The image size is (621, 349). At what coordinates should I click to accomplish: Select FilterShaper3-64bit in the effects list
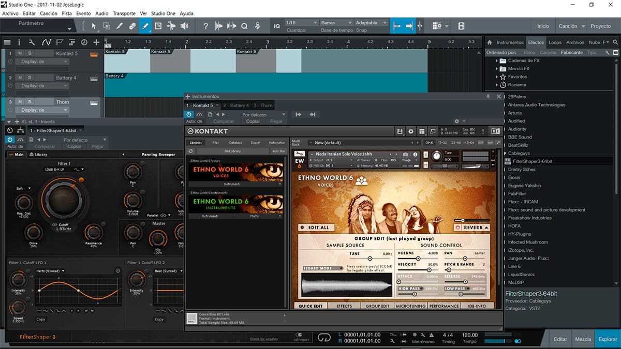[533, 161]
